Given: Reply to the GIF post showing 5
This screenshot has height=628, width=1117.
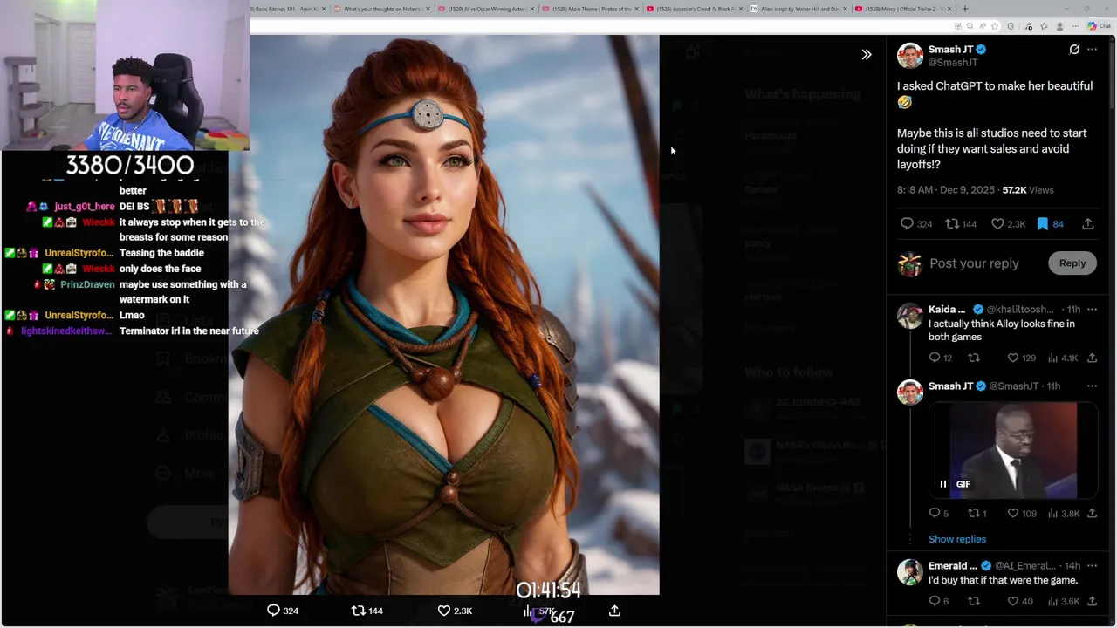Looking at the screenshot, I should point(938,514).
